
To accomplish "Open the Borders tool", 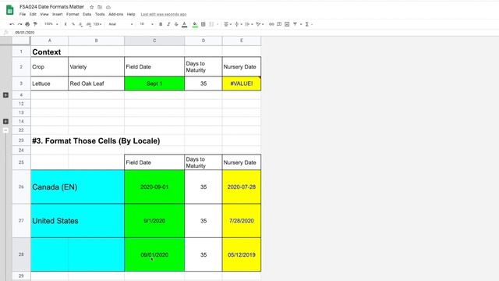I will pyautogui.click(x=203, y=24).
